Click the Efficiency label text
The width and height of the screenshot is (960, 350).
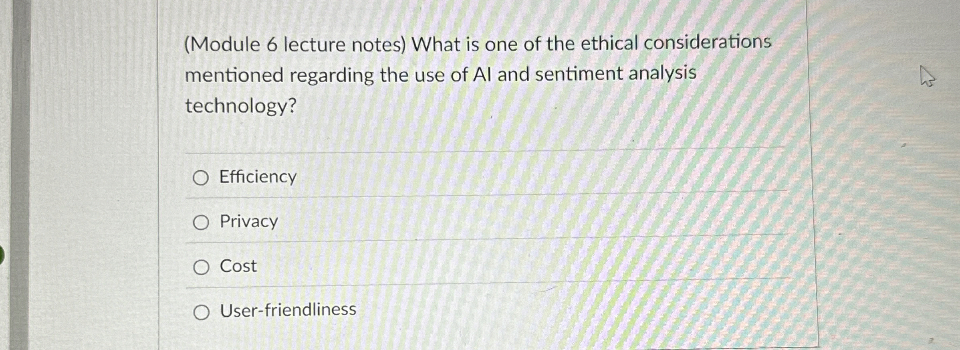point(256,177)
